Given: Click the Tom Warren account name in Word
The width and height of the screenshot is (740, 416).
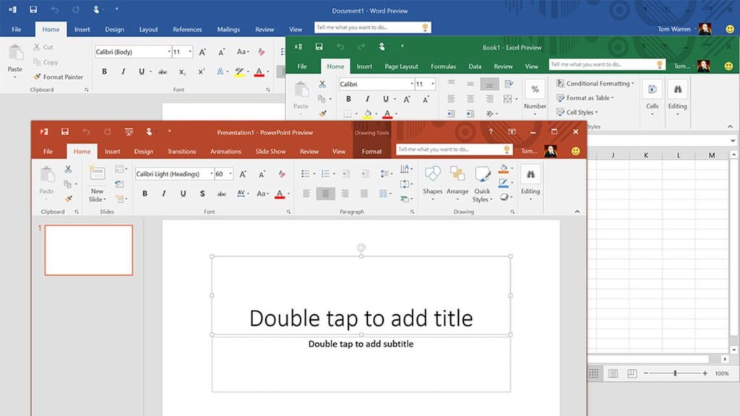Looking at the screenshot, I should (674, 29).
